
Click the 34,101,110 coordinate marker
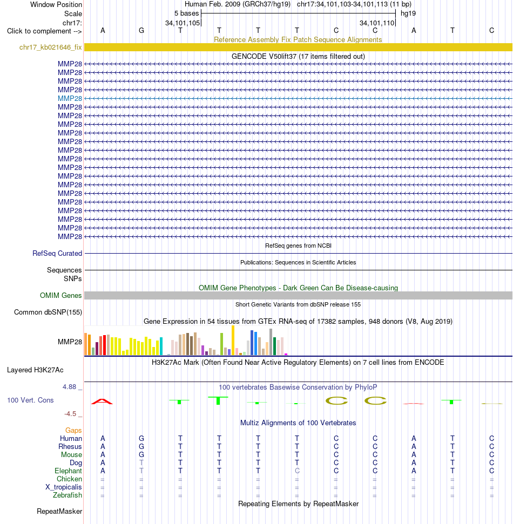tap(377, 23)
